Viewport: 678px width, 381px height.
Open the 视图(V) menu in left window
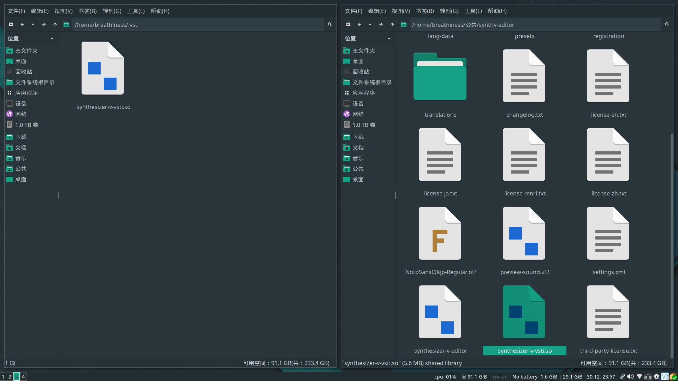point(63,11)
